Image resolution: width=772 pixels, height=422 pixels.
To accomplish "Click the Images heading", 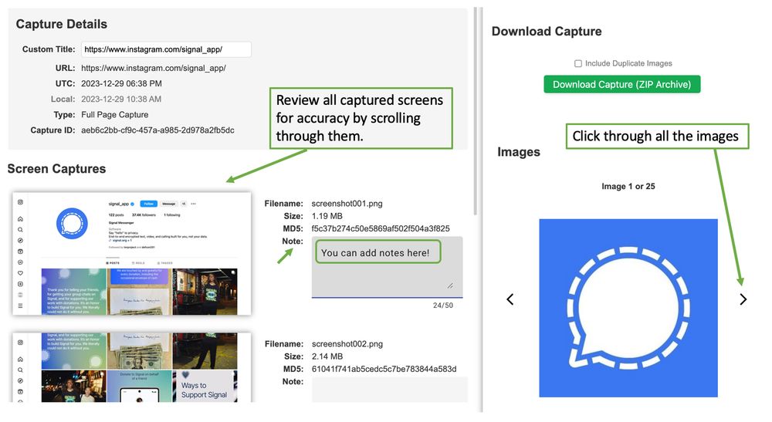I will tap(519, 152).
